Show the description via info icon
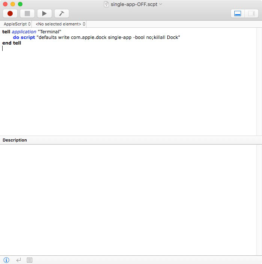262x264 pixels. 6,260
